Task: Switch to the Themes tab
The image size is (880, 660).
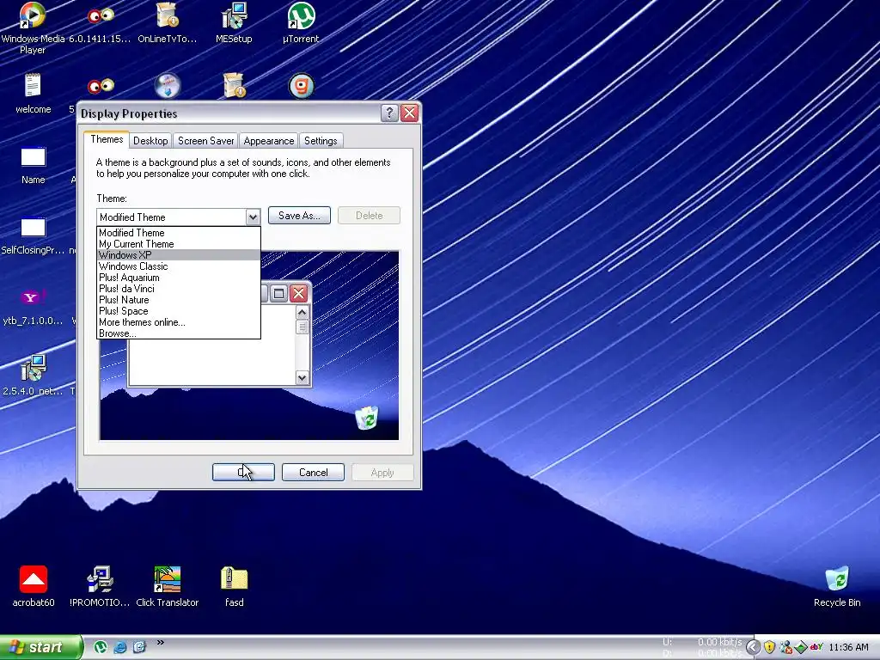Action: (x=107, y=139)
